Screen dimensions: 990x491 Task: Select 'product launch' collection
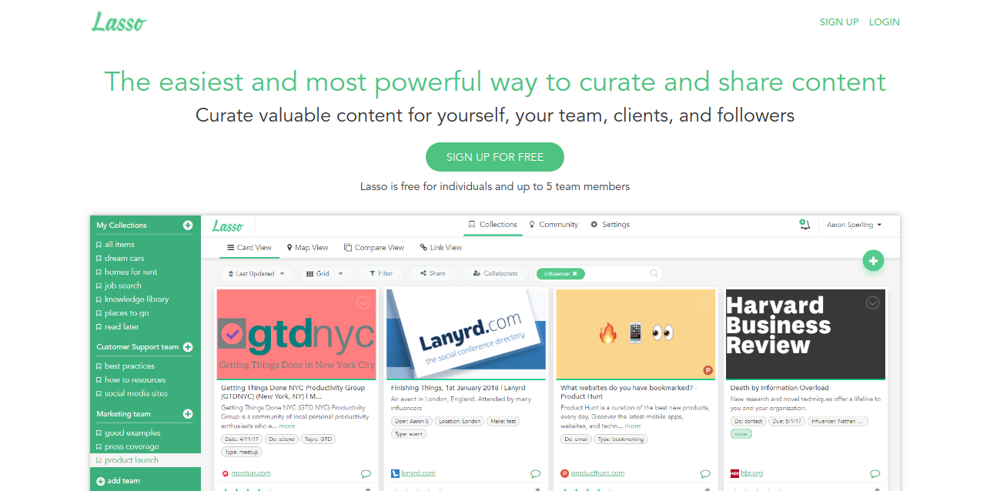click(131, 460)
